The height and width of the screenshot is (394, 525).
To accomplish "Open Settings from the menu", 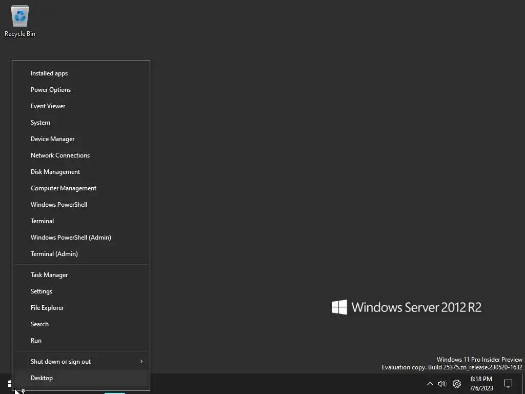I will click(81, 291).
